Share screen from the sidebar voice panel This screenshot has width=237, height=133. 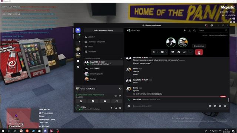(93, 101)
